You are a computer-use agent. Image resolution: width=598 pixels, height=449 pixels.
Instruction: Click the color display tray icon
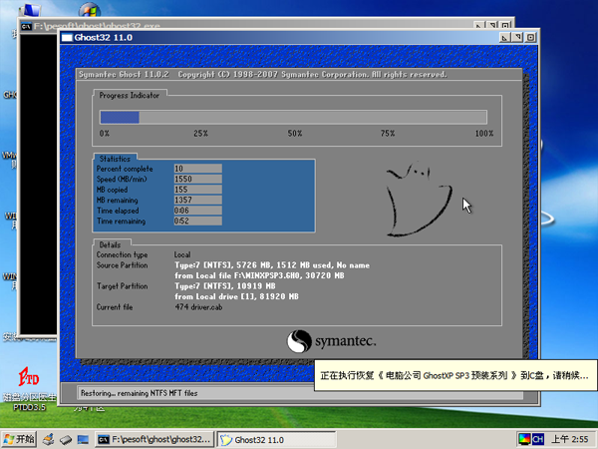(524, 439)
